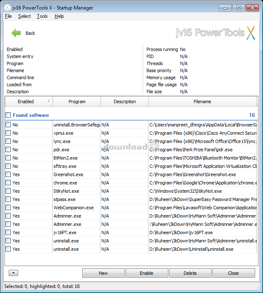
Task: Open the Tools menu
Action: click(42, 16)
